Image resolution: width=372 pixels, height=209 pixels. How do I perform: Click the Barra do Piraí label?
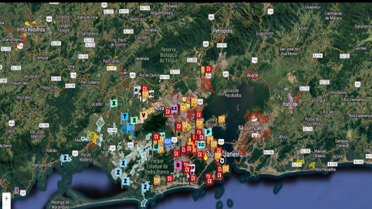[x=88, y=17]
